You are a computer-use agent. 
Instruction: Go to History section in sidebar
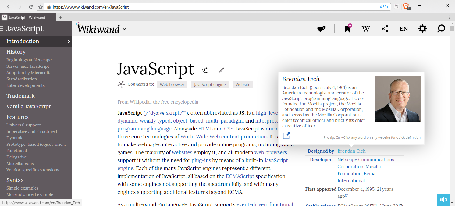coord(16,52)
